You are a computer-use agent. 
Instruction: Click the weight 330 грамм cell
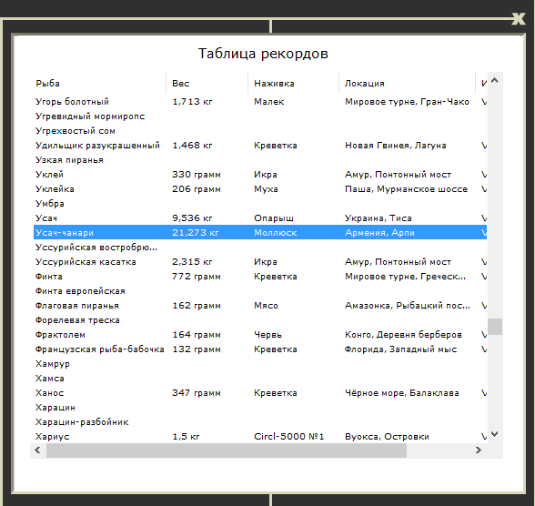[197, 175]
